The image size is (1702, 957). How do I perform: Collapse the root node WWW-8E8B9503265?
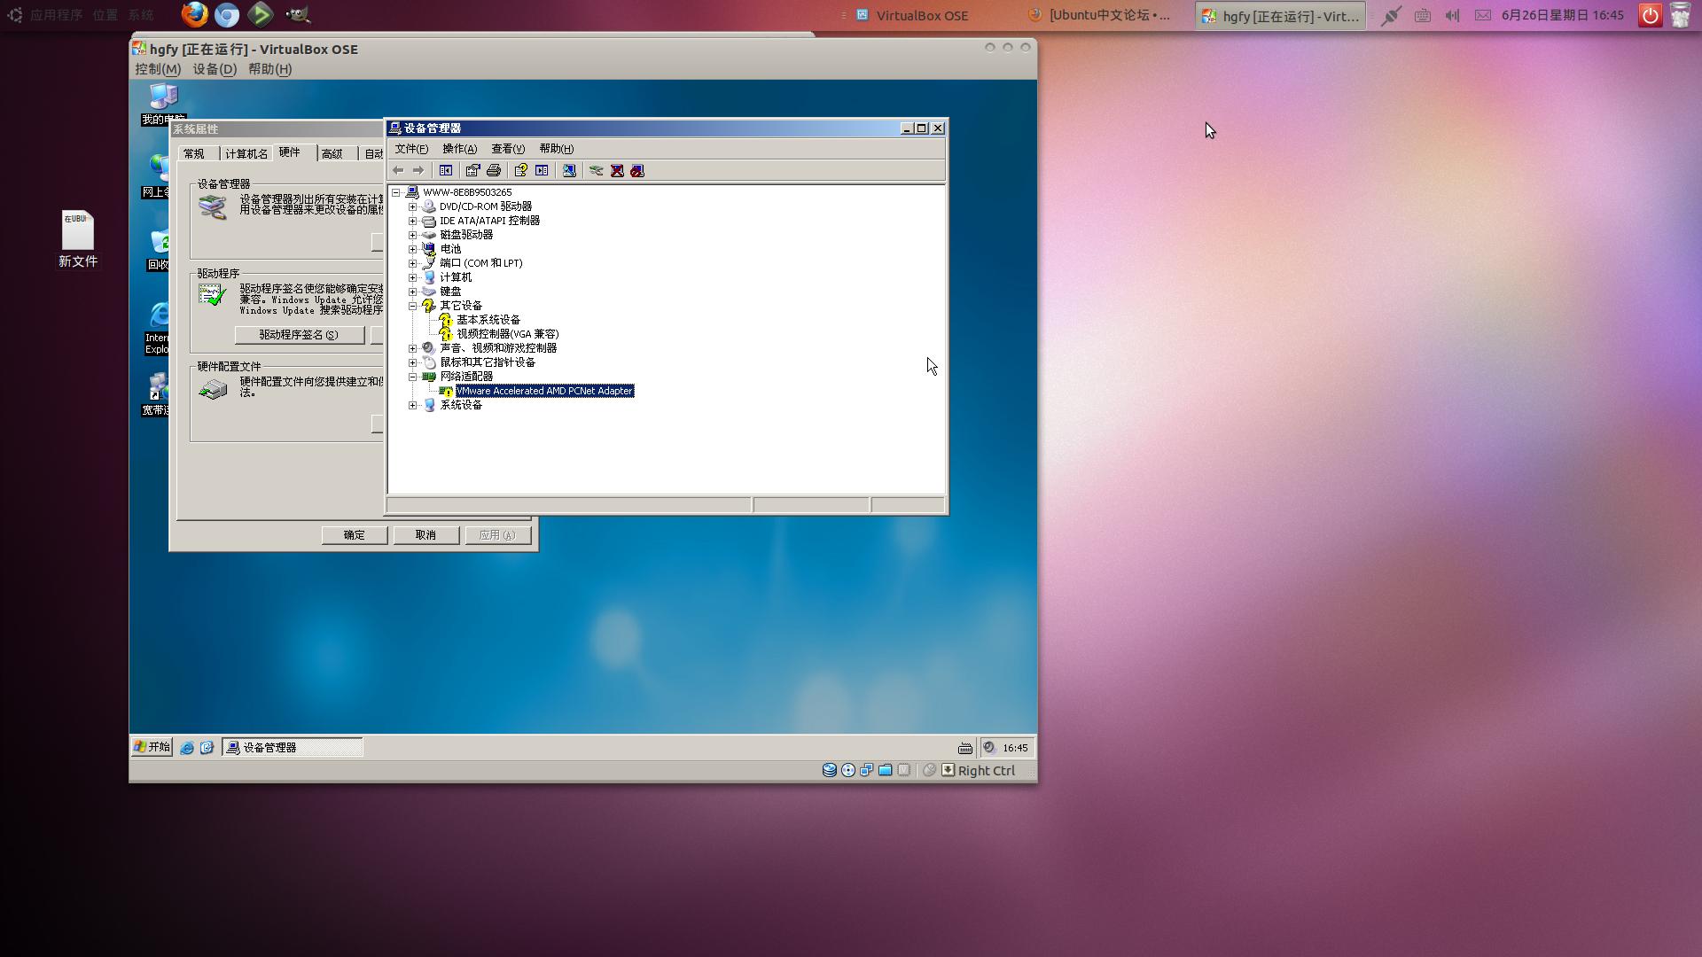(396, 192)
